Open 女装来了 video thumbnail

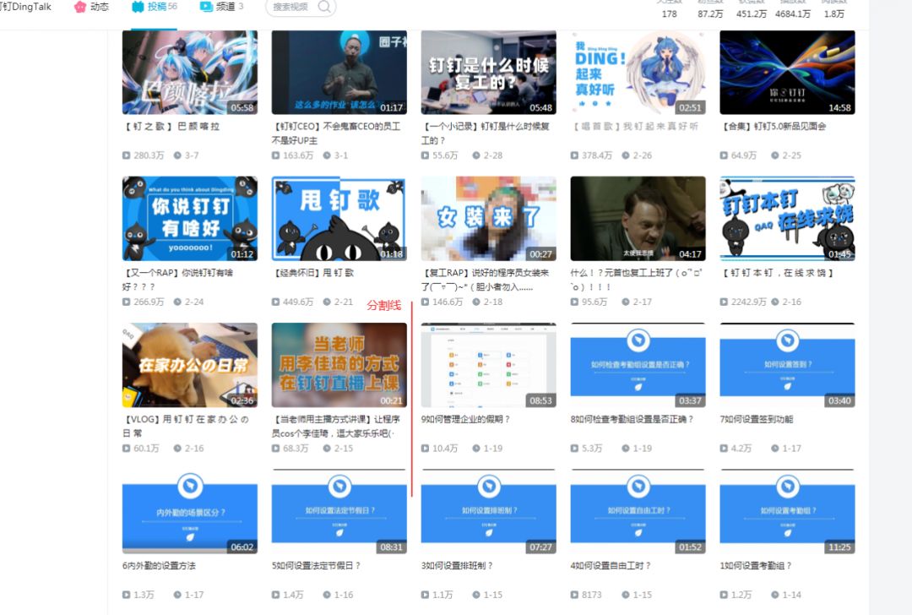pos(489,219)
